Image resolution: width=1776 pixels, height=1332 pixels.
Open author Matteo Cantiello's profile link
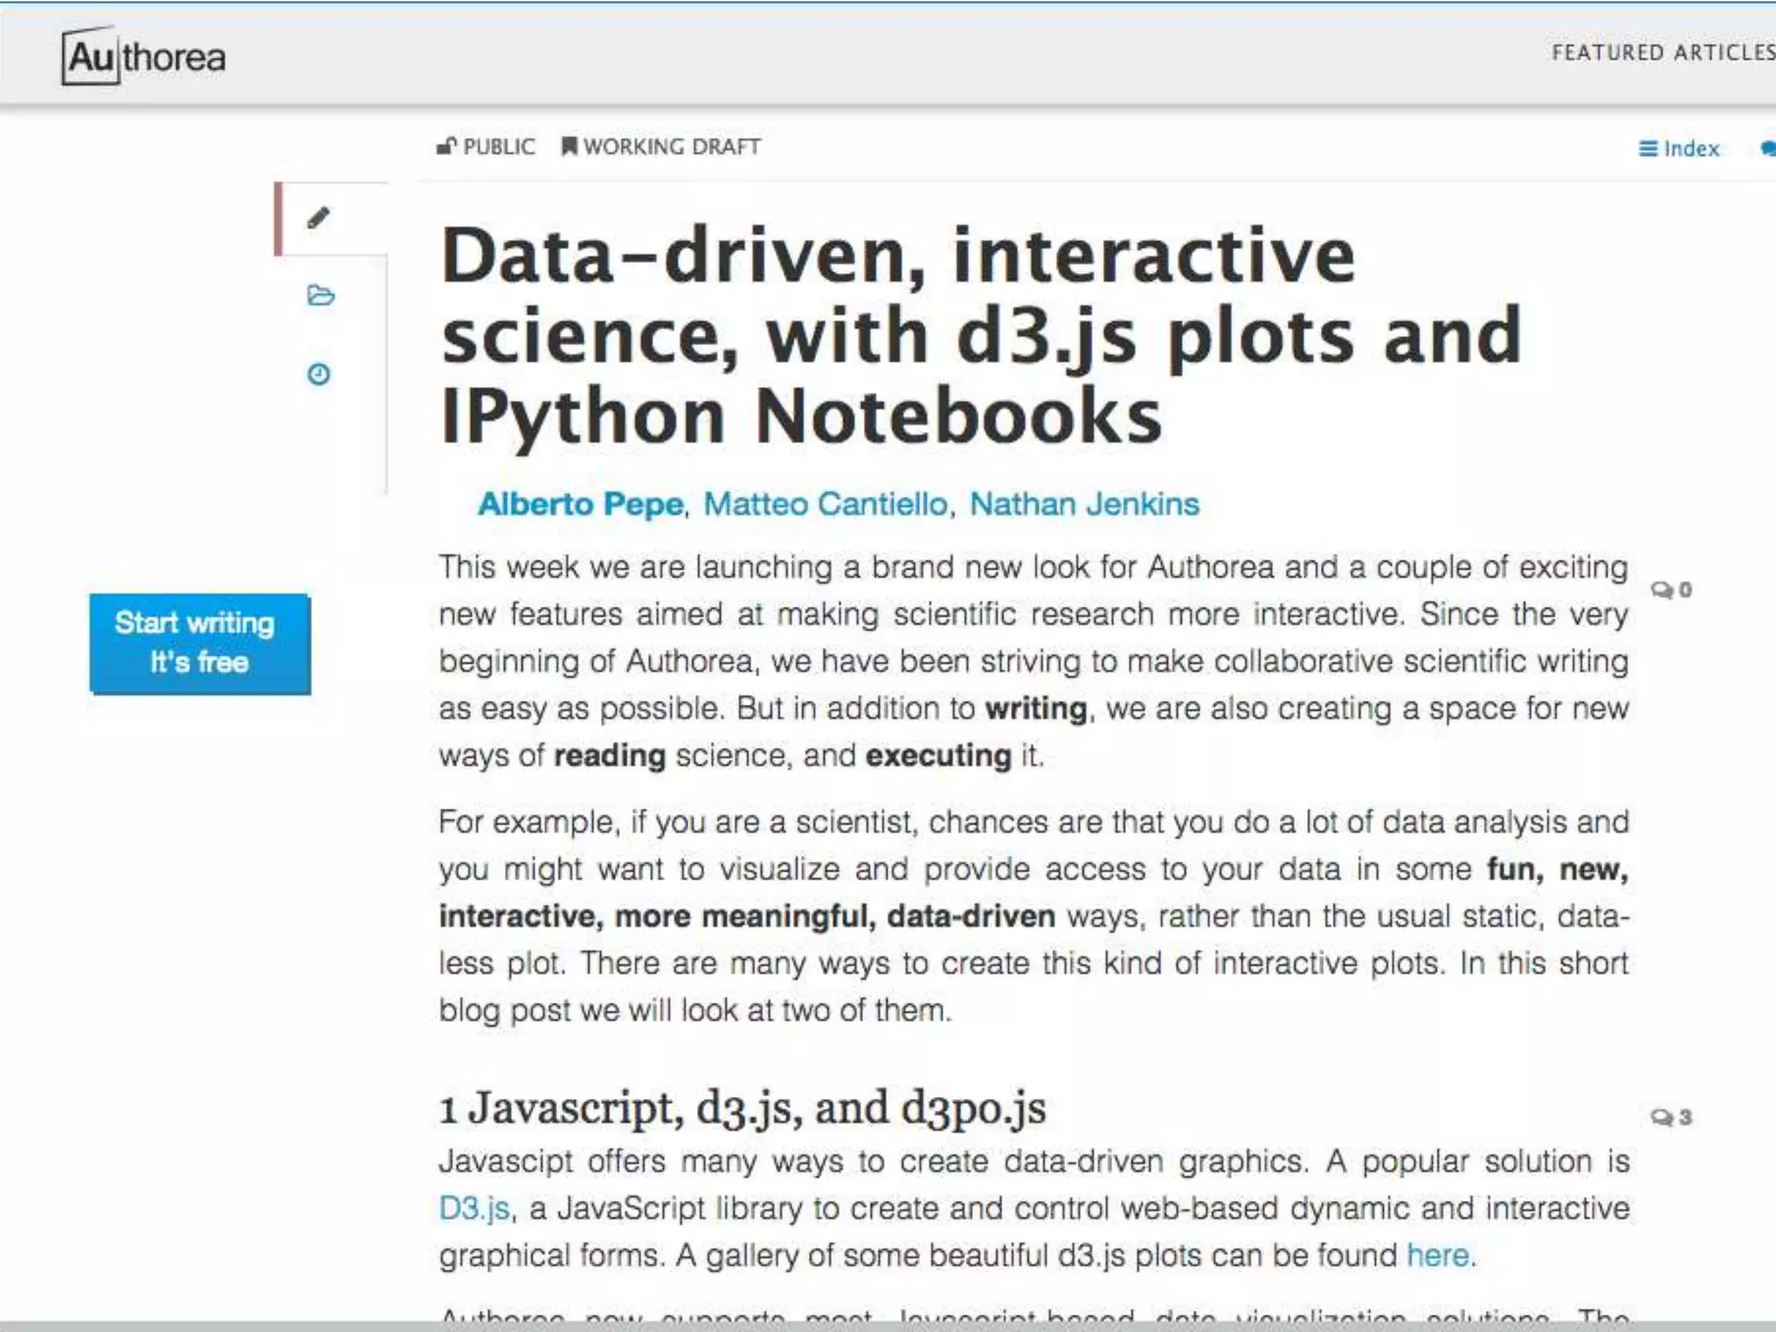pos(826,504)
